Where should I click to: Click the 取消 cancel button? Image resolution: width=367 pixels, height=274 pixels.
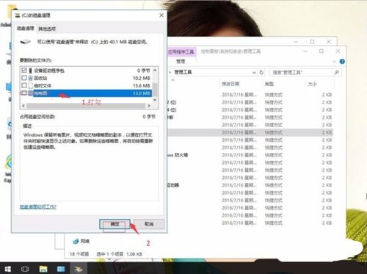(x=149, y=224)
